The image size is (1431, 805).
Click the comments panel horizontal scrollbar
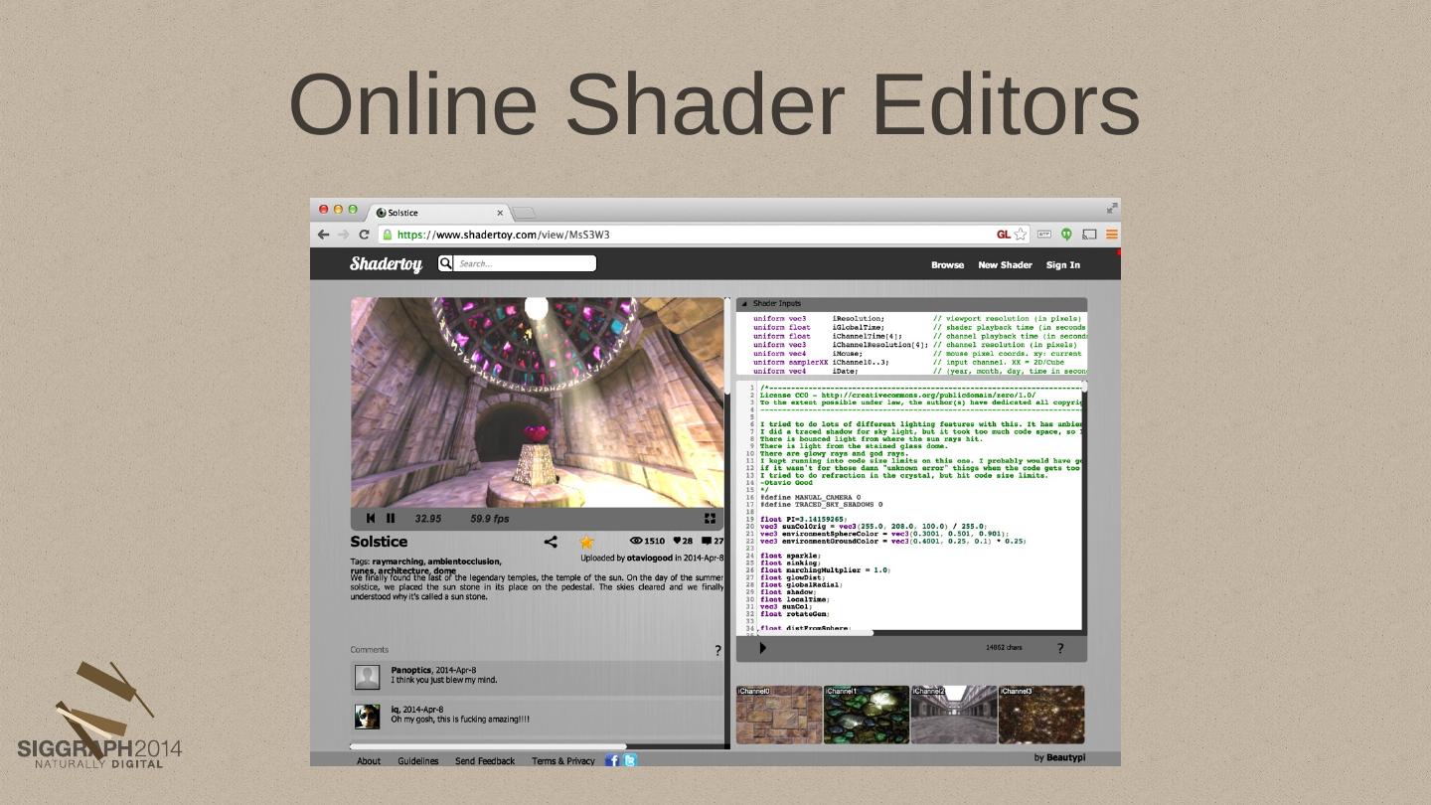coord(488,746)
